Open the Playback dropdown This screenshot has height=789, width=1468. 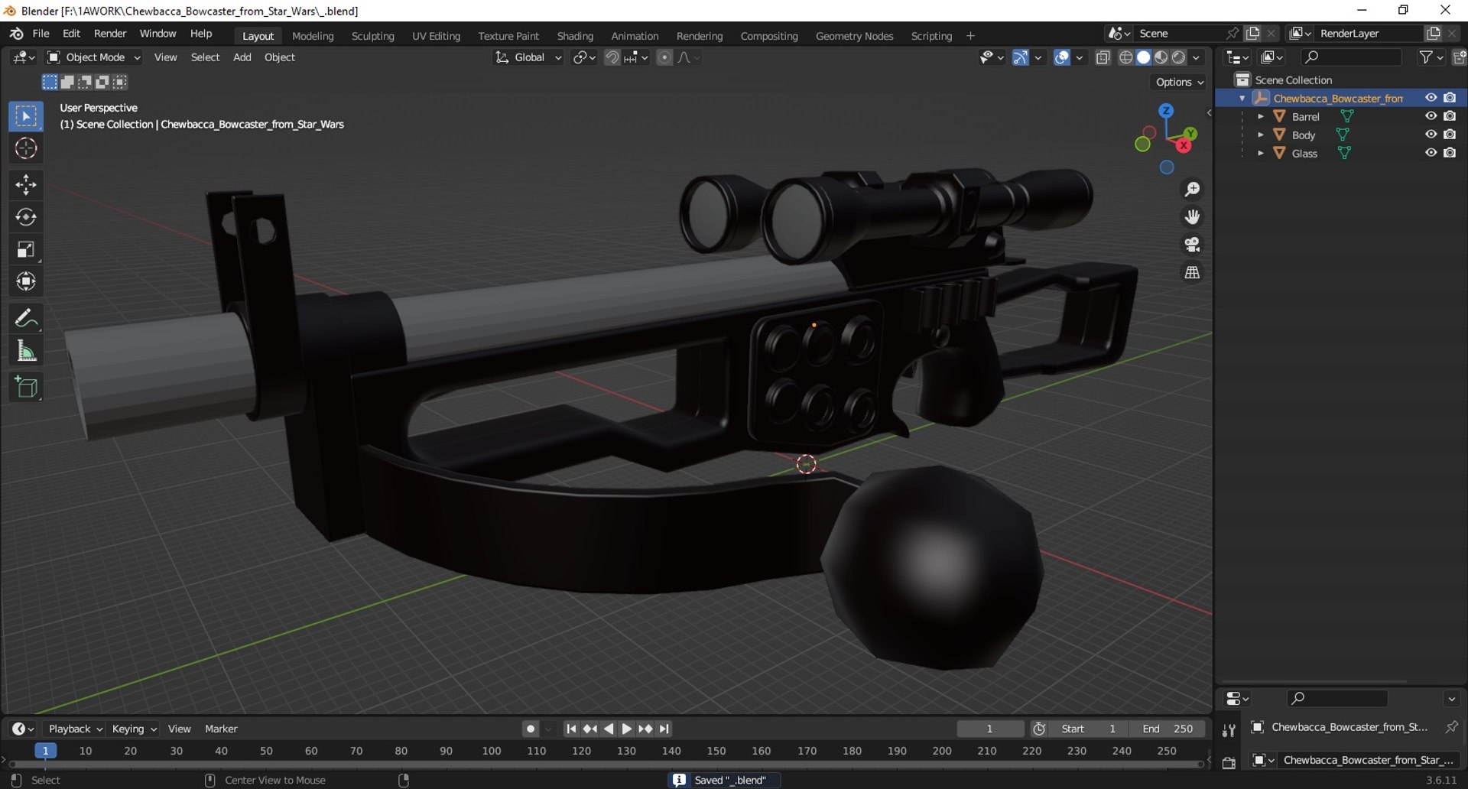[x=75, y=729]
